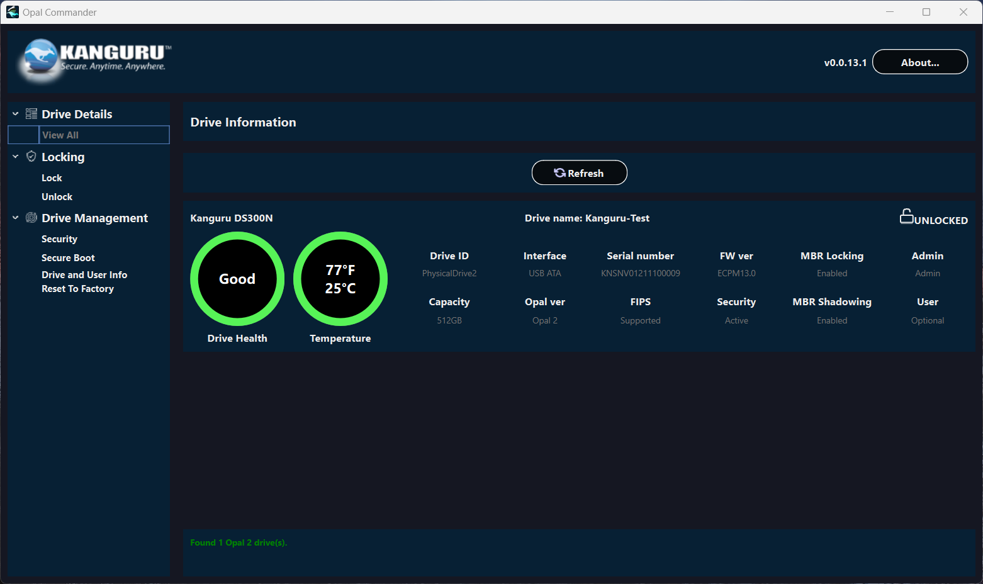
Task: Click the Admin column header
Action: (928, 256)
